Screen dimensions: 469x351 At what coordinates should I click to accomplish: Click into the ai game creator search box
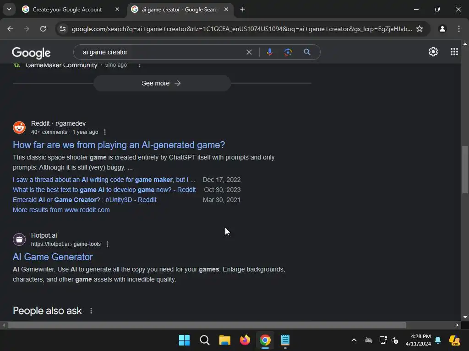[x=162, y=52]
